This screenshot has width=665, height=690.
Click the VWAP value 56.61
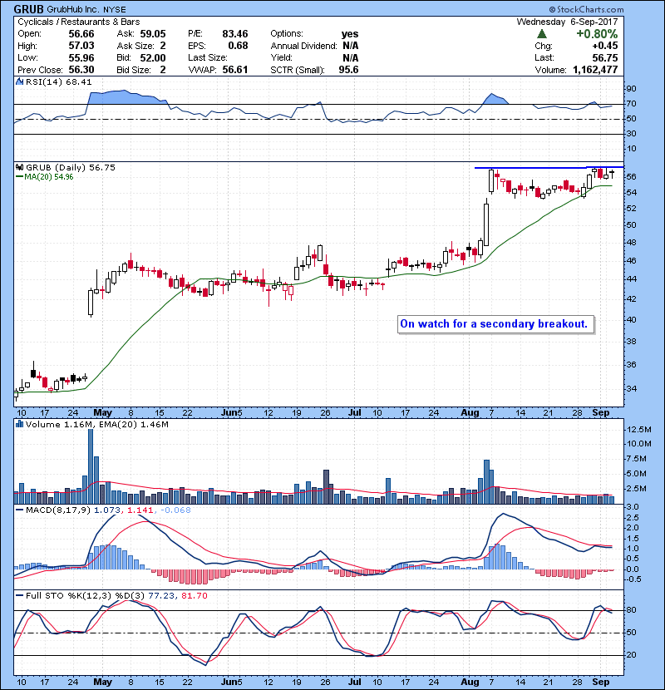coord(235,70)
